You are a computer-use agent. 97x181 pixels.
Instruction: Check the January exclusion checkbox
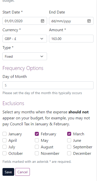pos(4,134)
